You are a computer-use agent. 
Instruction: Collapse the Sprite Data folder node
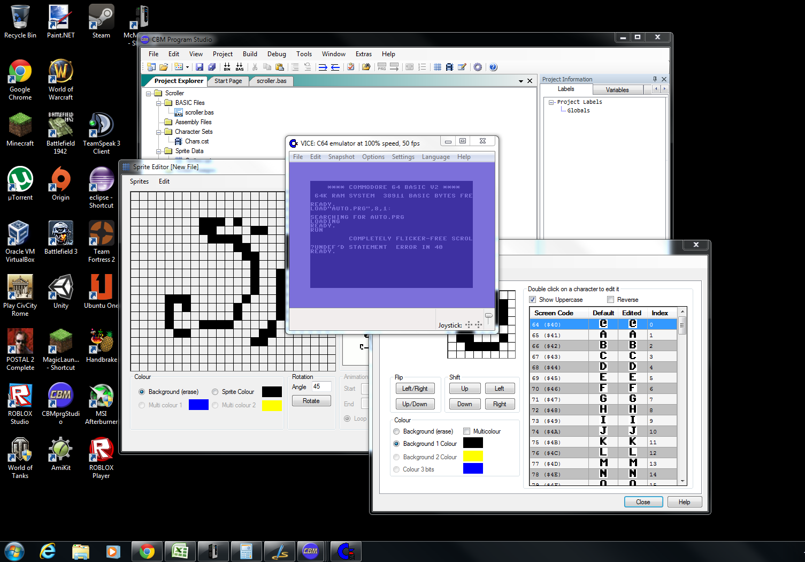point(159,151)
